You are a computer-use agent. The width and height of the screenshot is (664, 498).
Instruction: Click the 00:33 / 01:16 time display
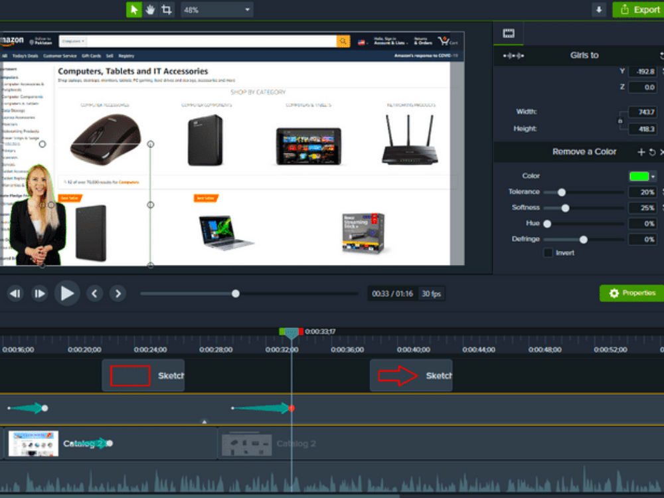click(392, 293)
